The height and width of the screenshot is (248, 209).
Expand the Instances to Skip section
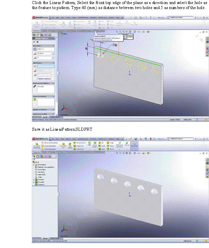point(53,114)
